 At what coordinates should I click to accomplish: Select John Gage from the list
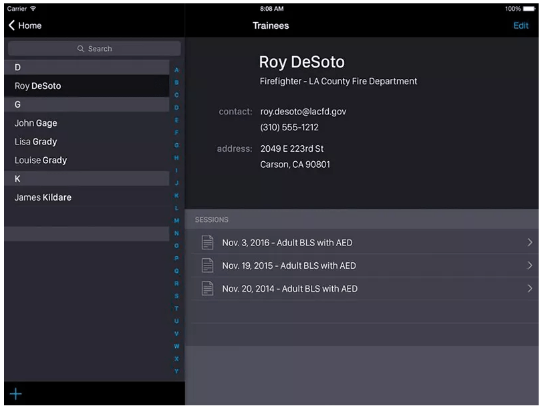point(36,123)
